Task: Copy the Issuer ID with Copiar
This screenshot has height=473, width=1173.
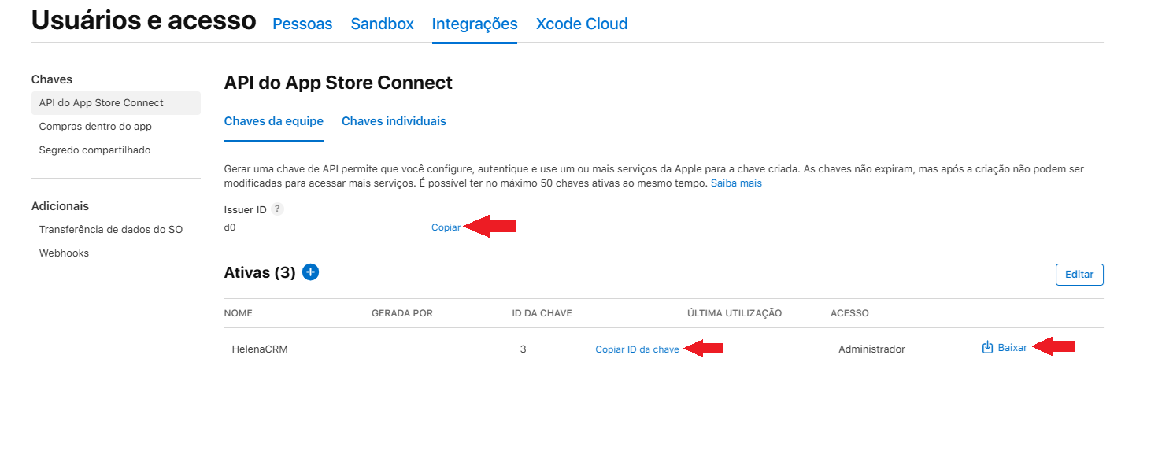Action: [446, 227]
